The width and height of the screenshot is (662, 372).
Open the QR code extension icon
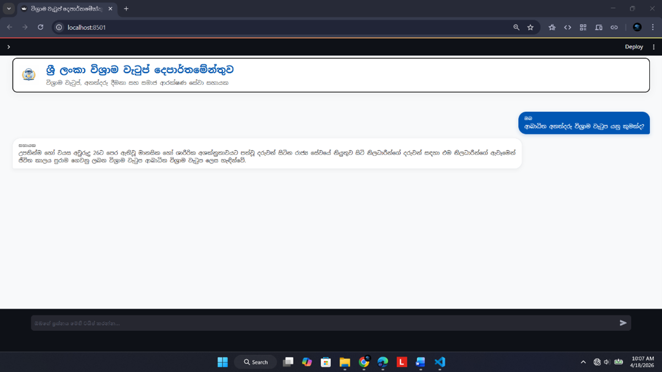point(583,27)
